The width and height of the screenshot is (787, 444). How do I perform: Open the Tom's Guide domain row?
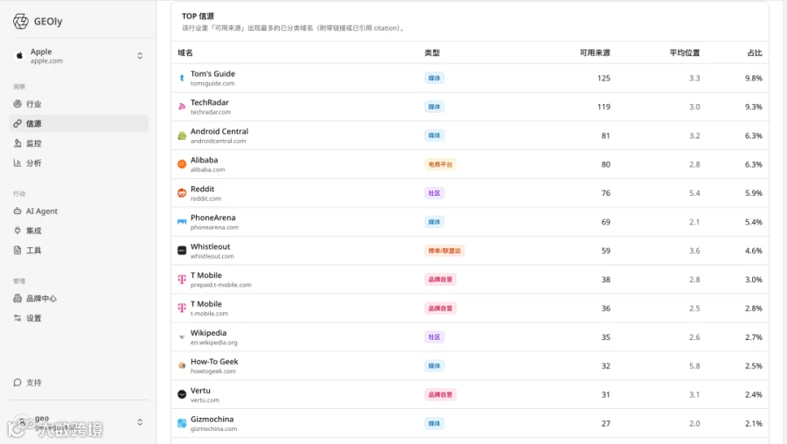pos(470,79)
